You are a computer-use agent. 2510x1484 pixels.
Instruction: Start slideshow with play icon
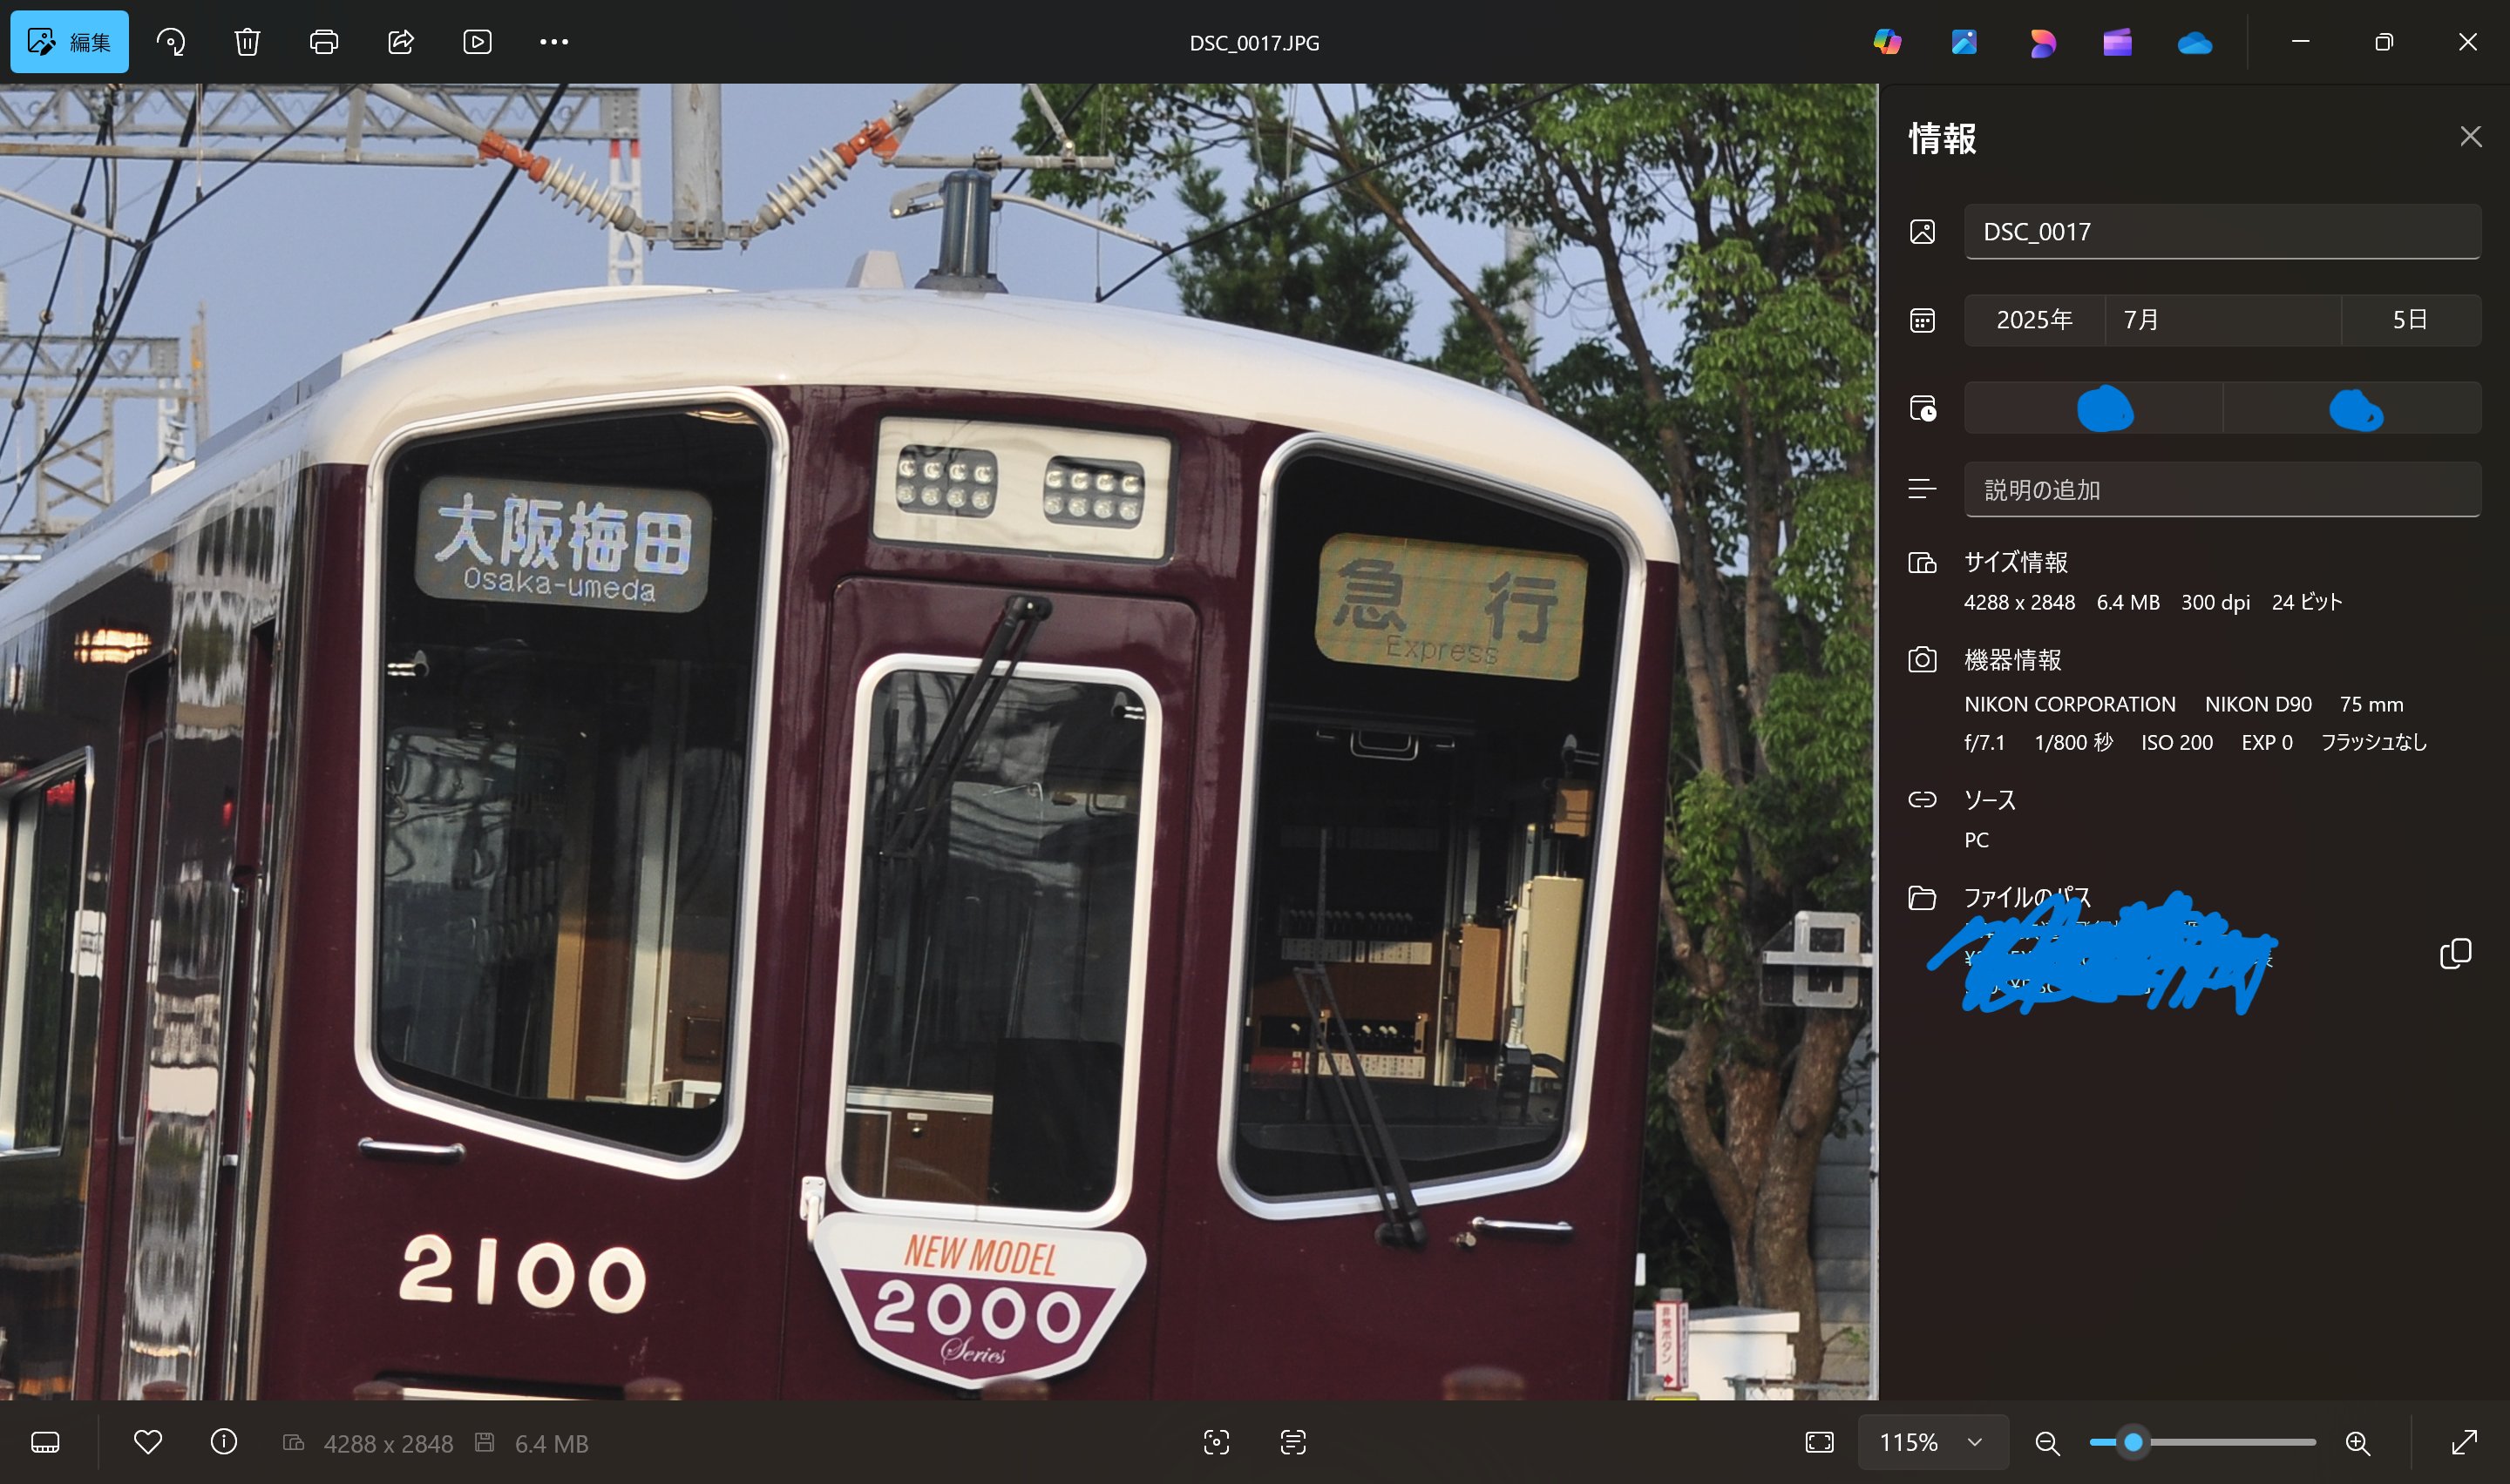pos(478,42)
